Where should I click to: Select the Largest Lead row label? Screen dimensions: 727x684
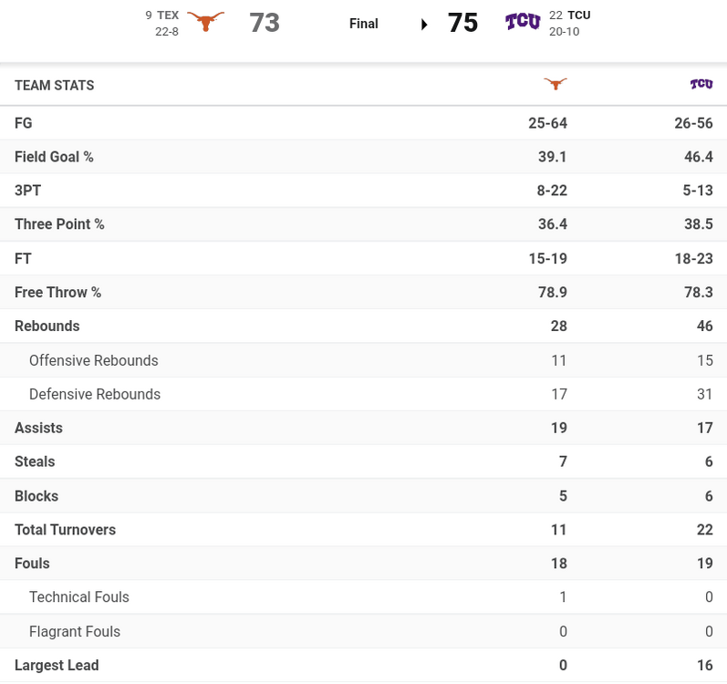pos(57,665)
